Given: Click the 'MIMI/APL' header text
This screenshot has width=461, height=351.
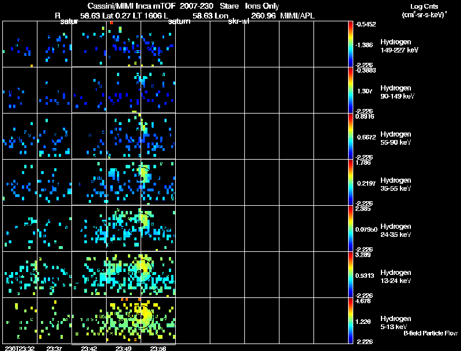Looking at the screenshot, I should coord(297,16).
